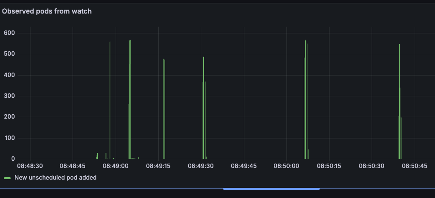Click the blue horizontal scrollbar thumb
435x198 pixels.
point(271,188)
